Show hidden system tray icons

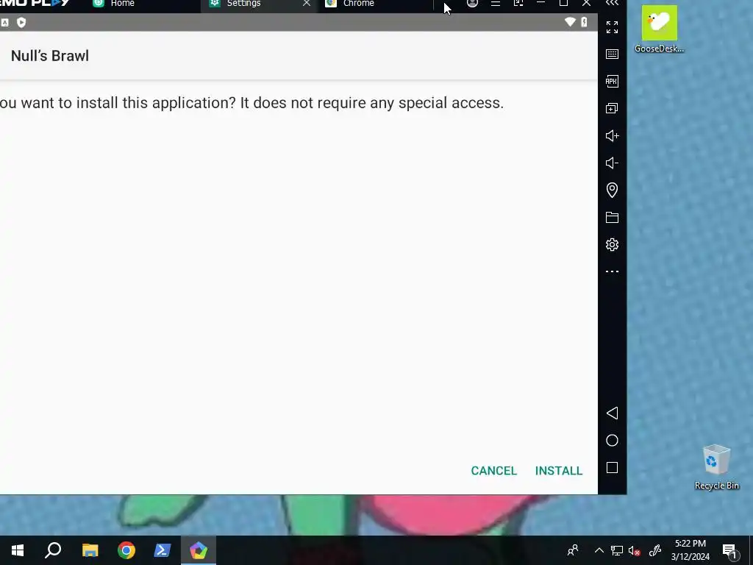599,550
